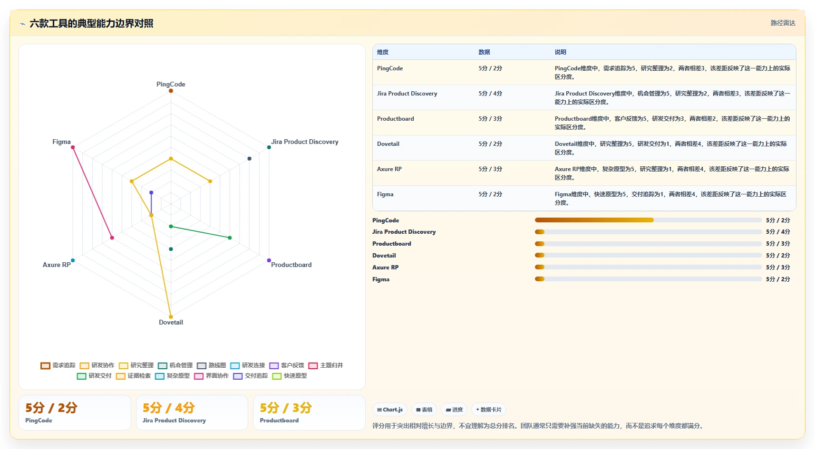
Task: Open the Productboard 5分 / 3分 stat card
Action: click(x=309, y=412)
